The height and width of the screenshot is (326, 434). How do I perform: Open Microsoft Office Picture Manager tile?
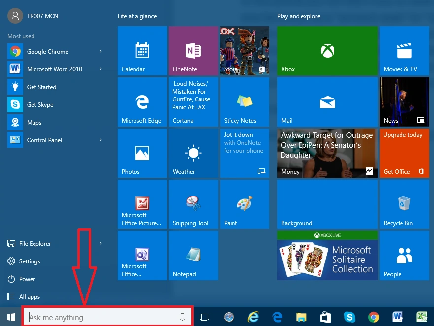click(142, 204)
